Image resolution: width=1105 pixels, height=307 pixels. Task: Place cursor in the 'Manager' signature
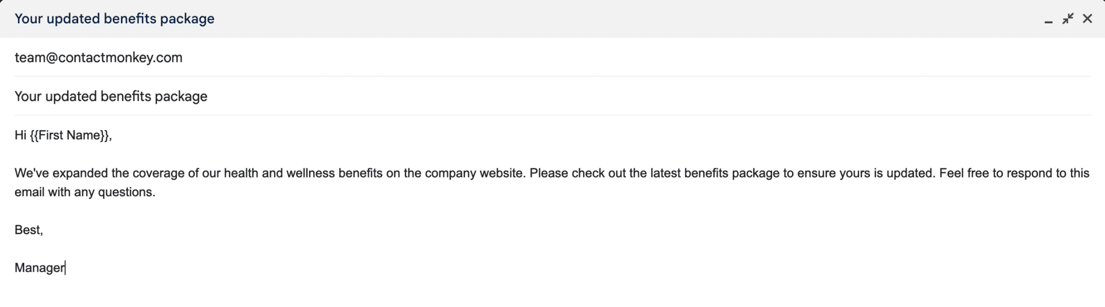pos(39,268)
